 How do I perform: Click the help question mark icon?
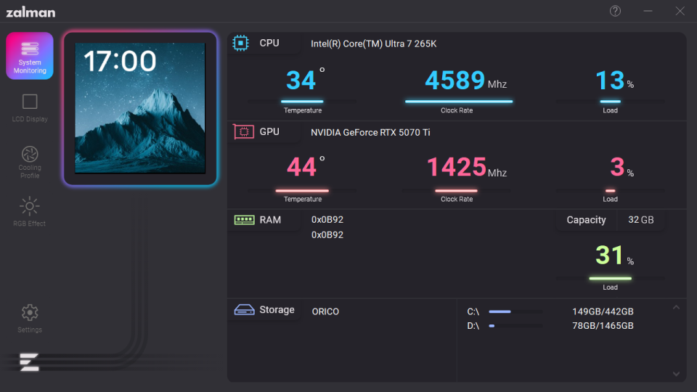coord(615,11)
